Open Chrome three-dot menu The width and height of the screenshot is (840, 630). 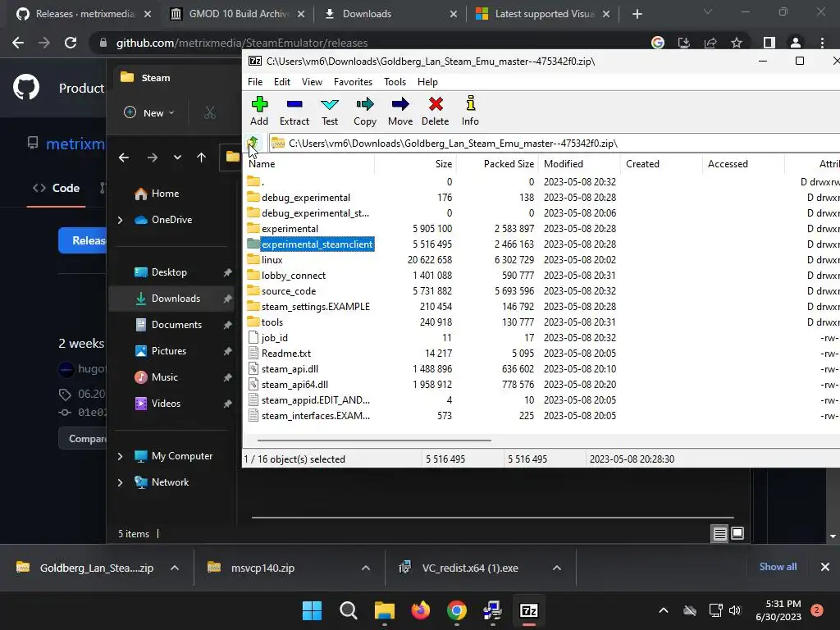pos(822,43)
